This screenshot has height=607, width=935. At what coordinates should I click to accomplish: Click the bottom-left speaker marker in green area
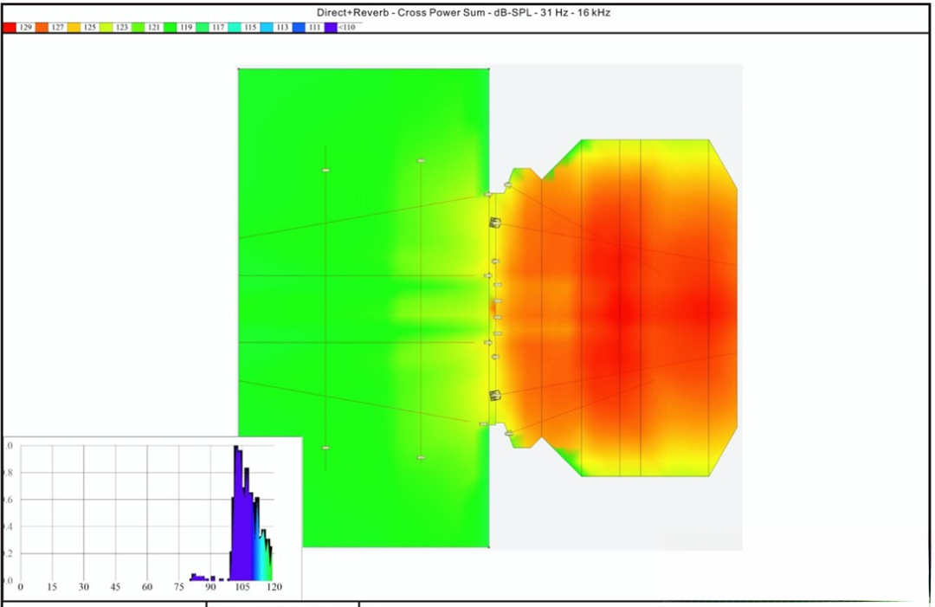coord(326,448)
